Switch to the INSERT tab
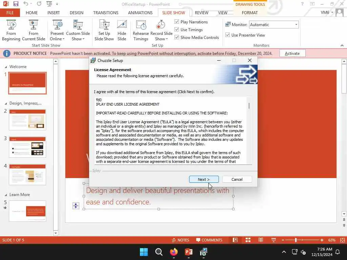The width and height of the screenshot is (347, 260). 53,13
